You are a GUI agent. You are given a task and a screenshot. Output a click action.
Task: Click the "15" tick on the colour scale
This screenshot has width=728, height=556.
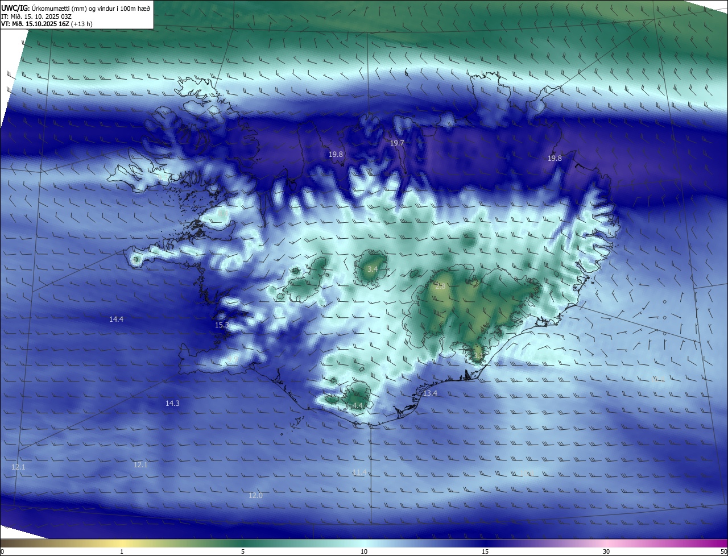pyautogui.click(x=485, y=551)
